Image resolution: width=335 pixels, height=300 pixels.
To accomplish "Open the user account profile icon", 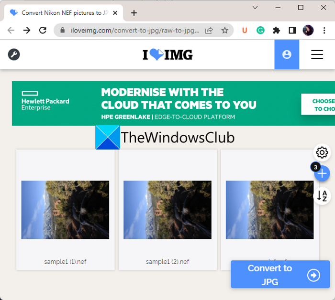I will [x=287, y=54].
